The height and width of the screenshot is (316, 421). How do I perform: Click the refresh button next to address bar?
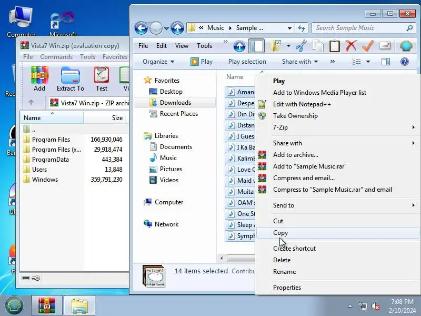click(302, 28)
